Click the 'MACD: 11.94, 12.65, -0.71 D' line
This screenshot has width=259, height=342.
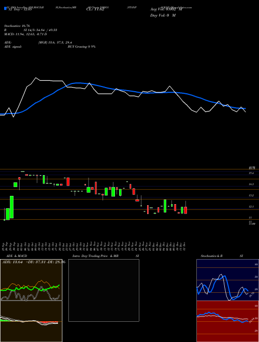[x=25, y=34]
